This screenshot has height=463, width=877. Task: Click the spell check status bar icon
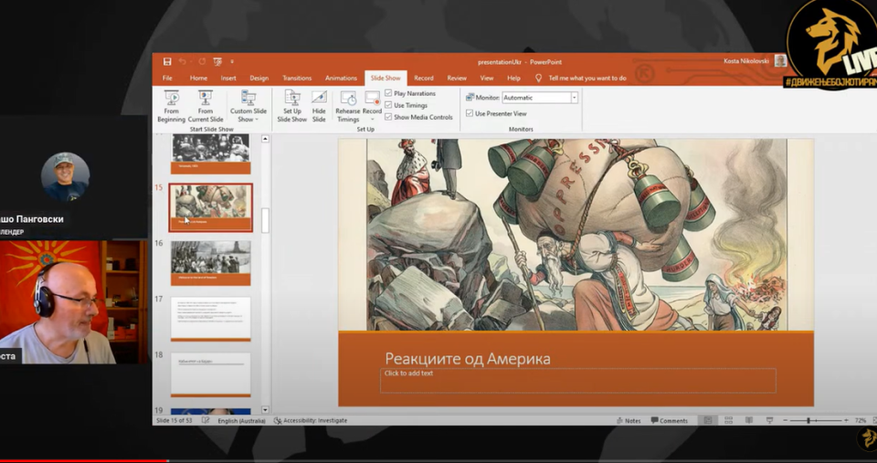206,420
